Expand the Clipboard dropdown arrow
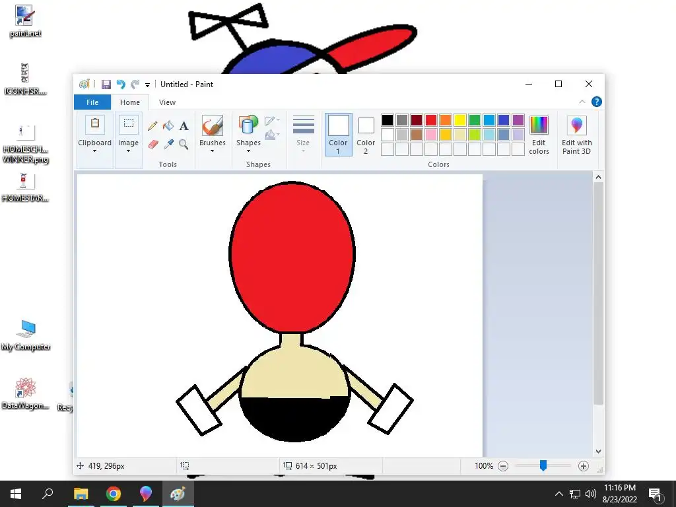The image size is (676, 507). tap(94, 151)
